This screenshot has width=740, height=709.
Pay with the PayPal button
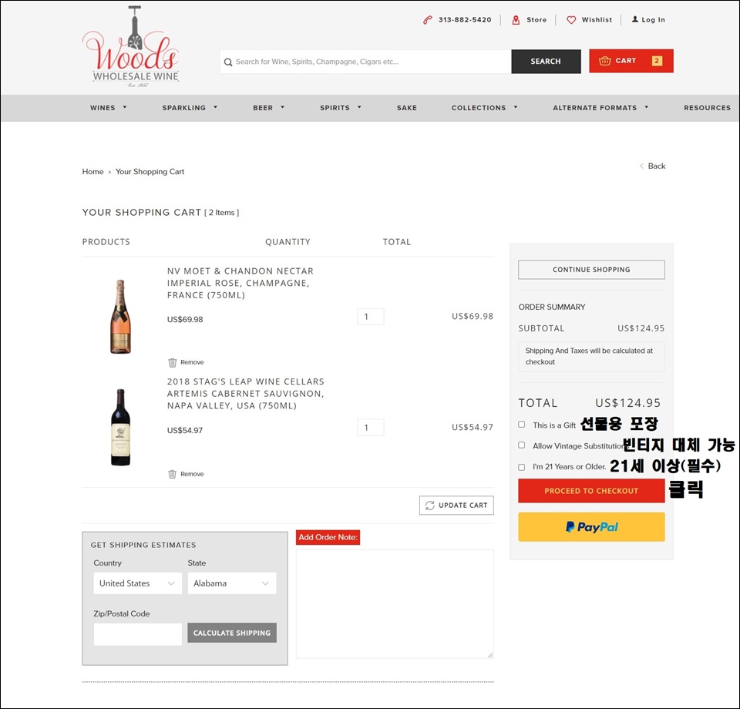pos(591,527)
